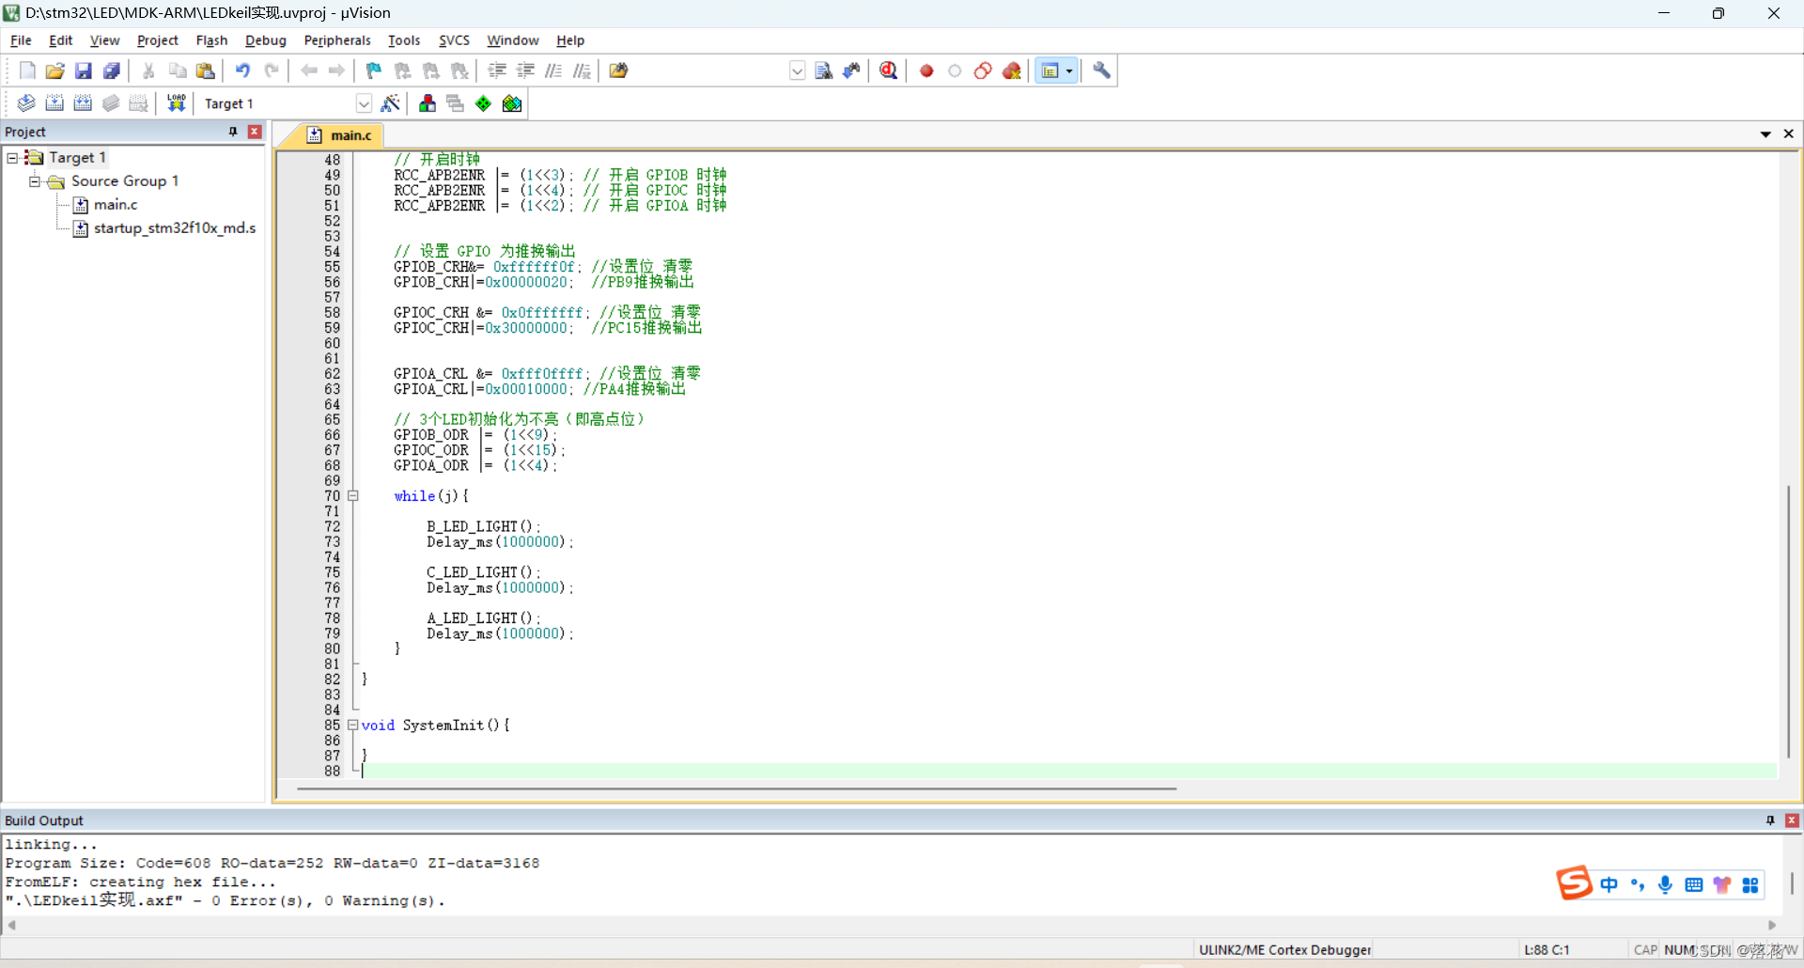Comment the selected lines

pos(553,70)
